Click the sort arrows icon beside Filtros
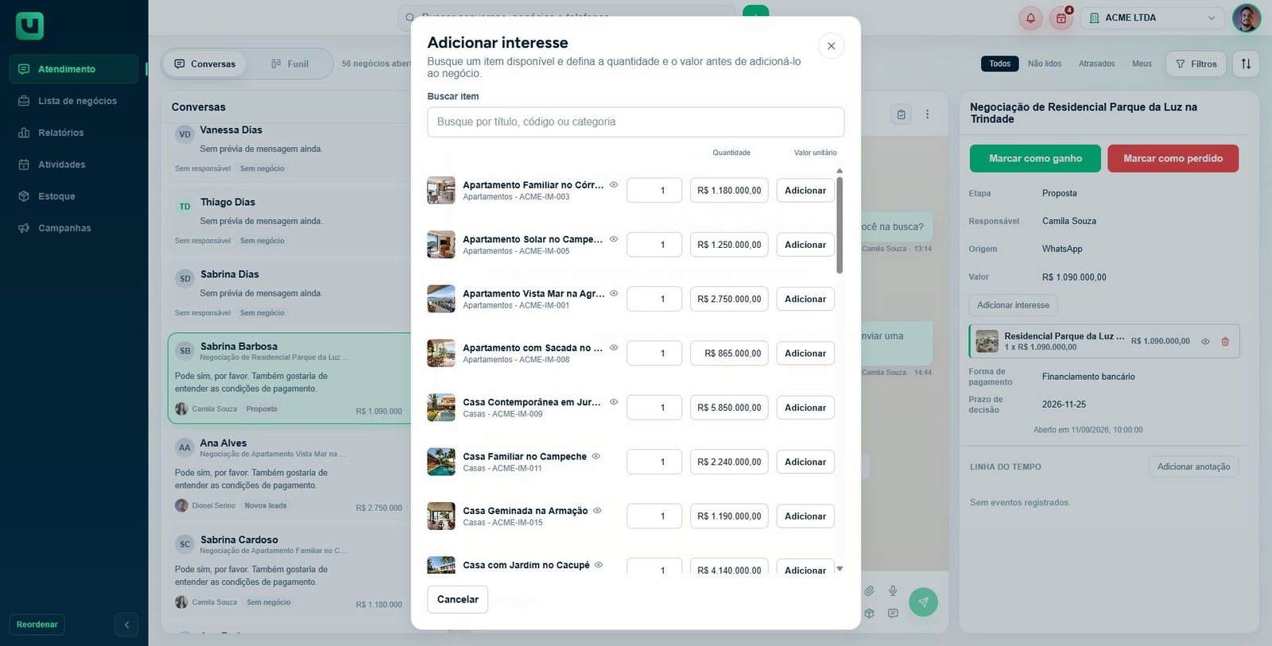This screenshot has width=1272, height=646. pos(1246,64)
